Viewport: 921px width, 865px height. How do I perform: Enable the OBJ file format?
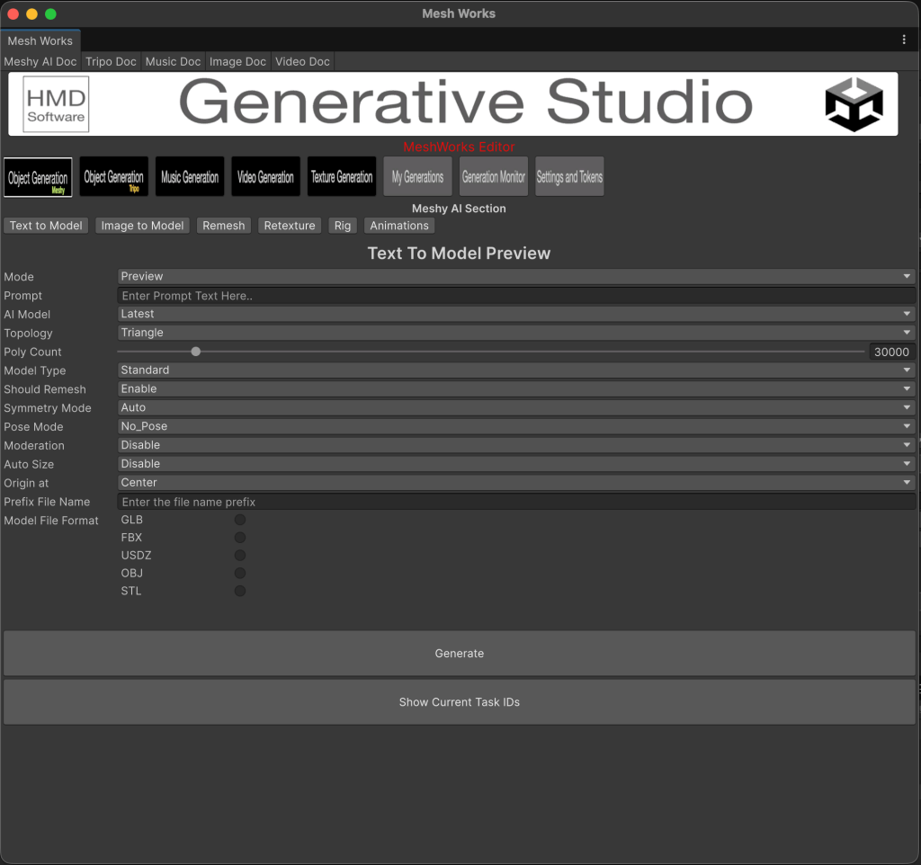(x=239, y=573)
